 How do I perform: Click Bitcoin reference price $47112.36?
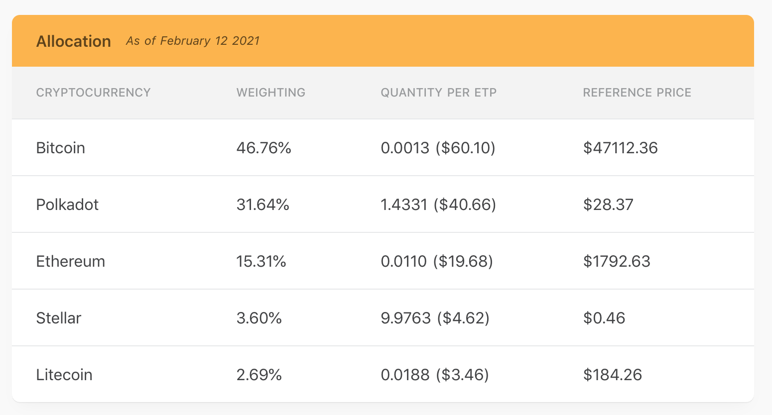coord(620,148)
